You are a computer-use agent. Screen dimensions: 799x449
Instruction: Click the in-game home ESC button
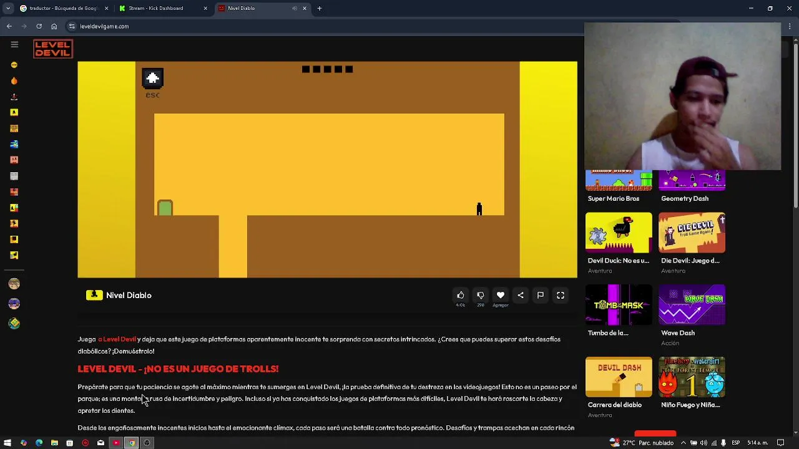[x=152, y=79]
